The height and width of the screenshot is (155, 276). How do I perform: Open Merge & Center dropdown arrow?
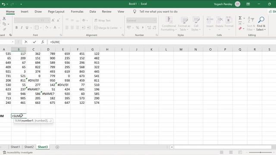point(121,28)
